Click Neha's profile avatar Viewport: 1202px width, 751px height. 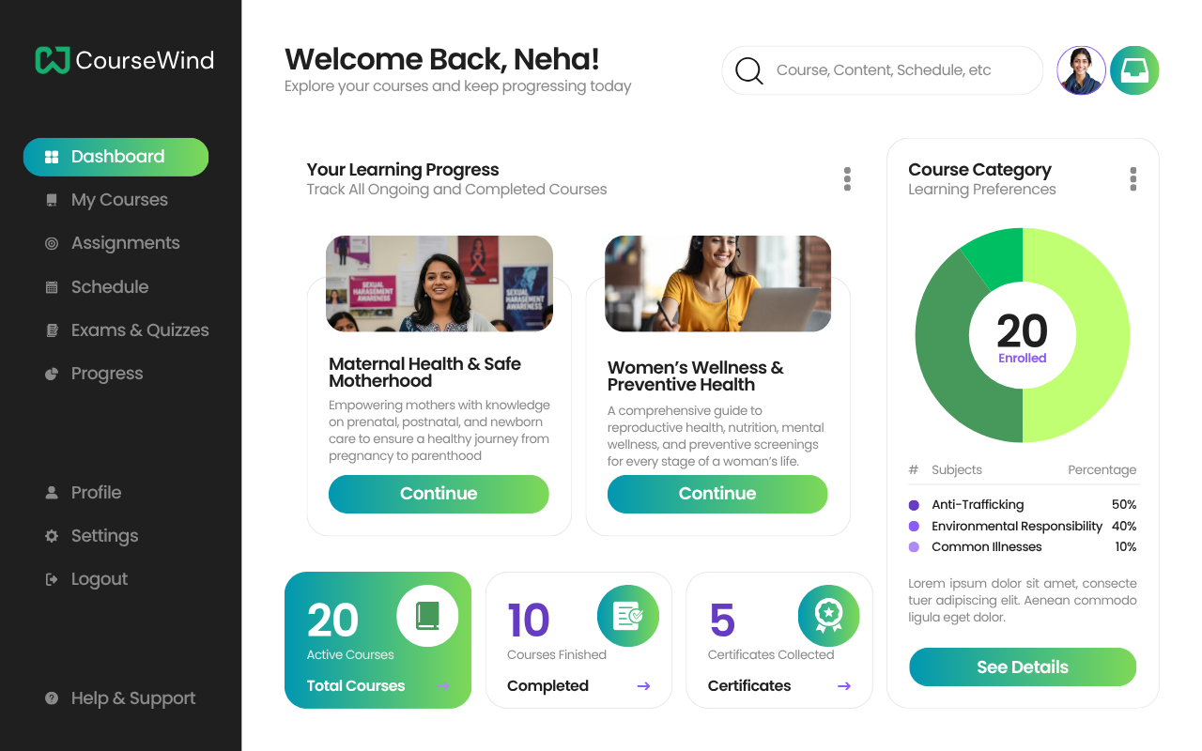coord(1081,70)
